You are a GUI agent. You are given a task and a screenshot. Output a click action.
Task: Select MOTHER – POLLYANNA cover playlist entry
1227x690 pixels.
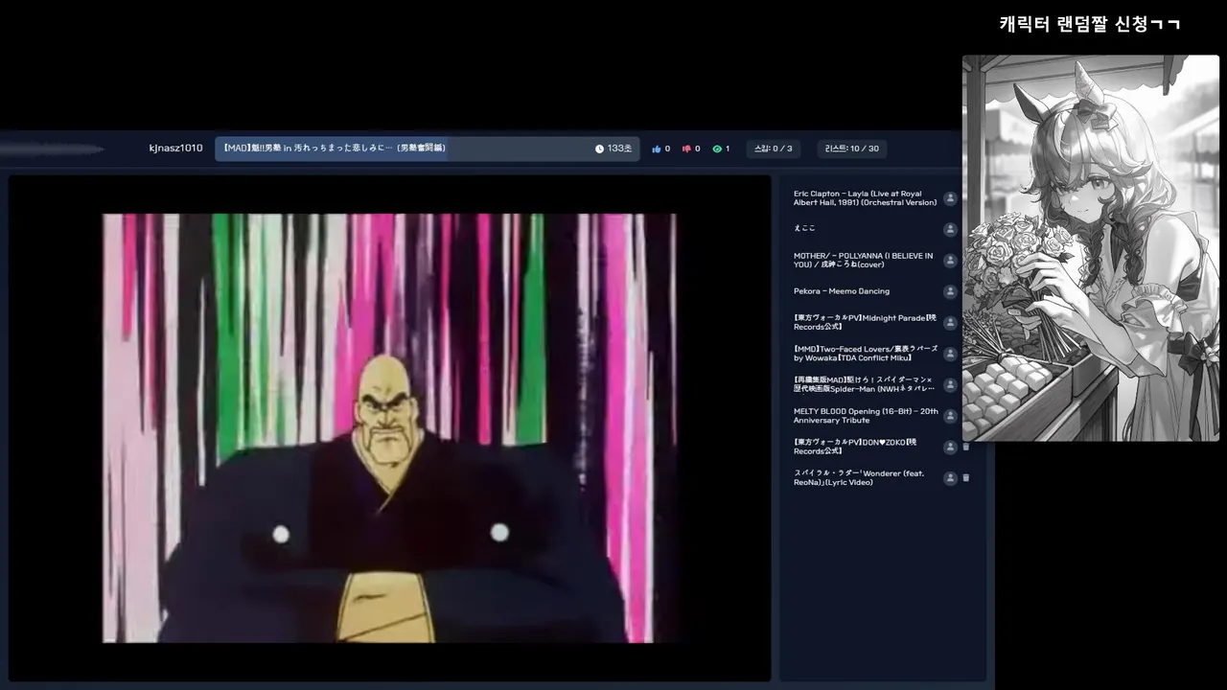click(x=863, y=261)
